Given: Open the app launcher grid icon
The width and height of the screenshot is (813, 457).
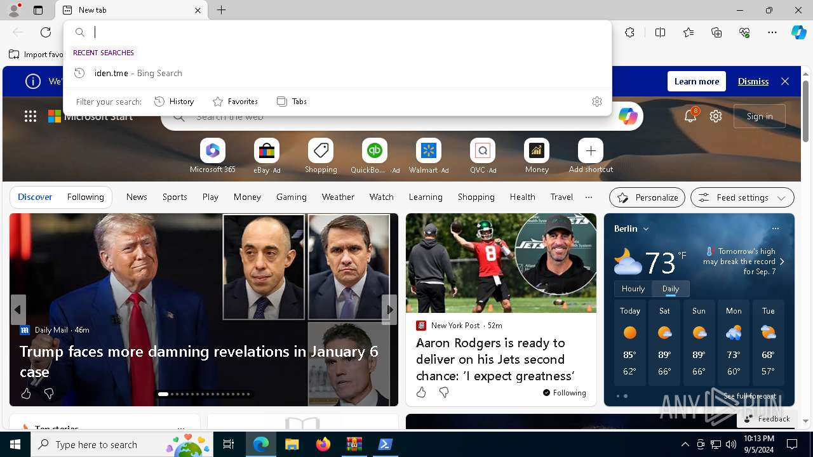Looking at the screenshot, I should pyautogui.click(x=30, y=116).
